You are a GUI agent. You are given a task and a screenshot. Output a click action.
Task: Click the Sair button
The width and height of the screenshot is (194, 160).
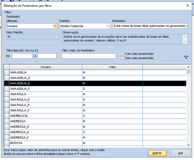(181, 153)
